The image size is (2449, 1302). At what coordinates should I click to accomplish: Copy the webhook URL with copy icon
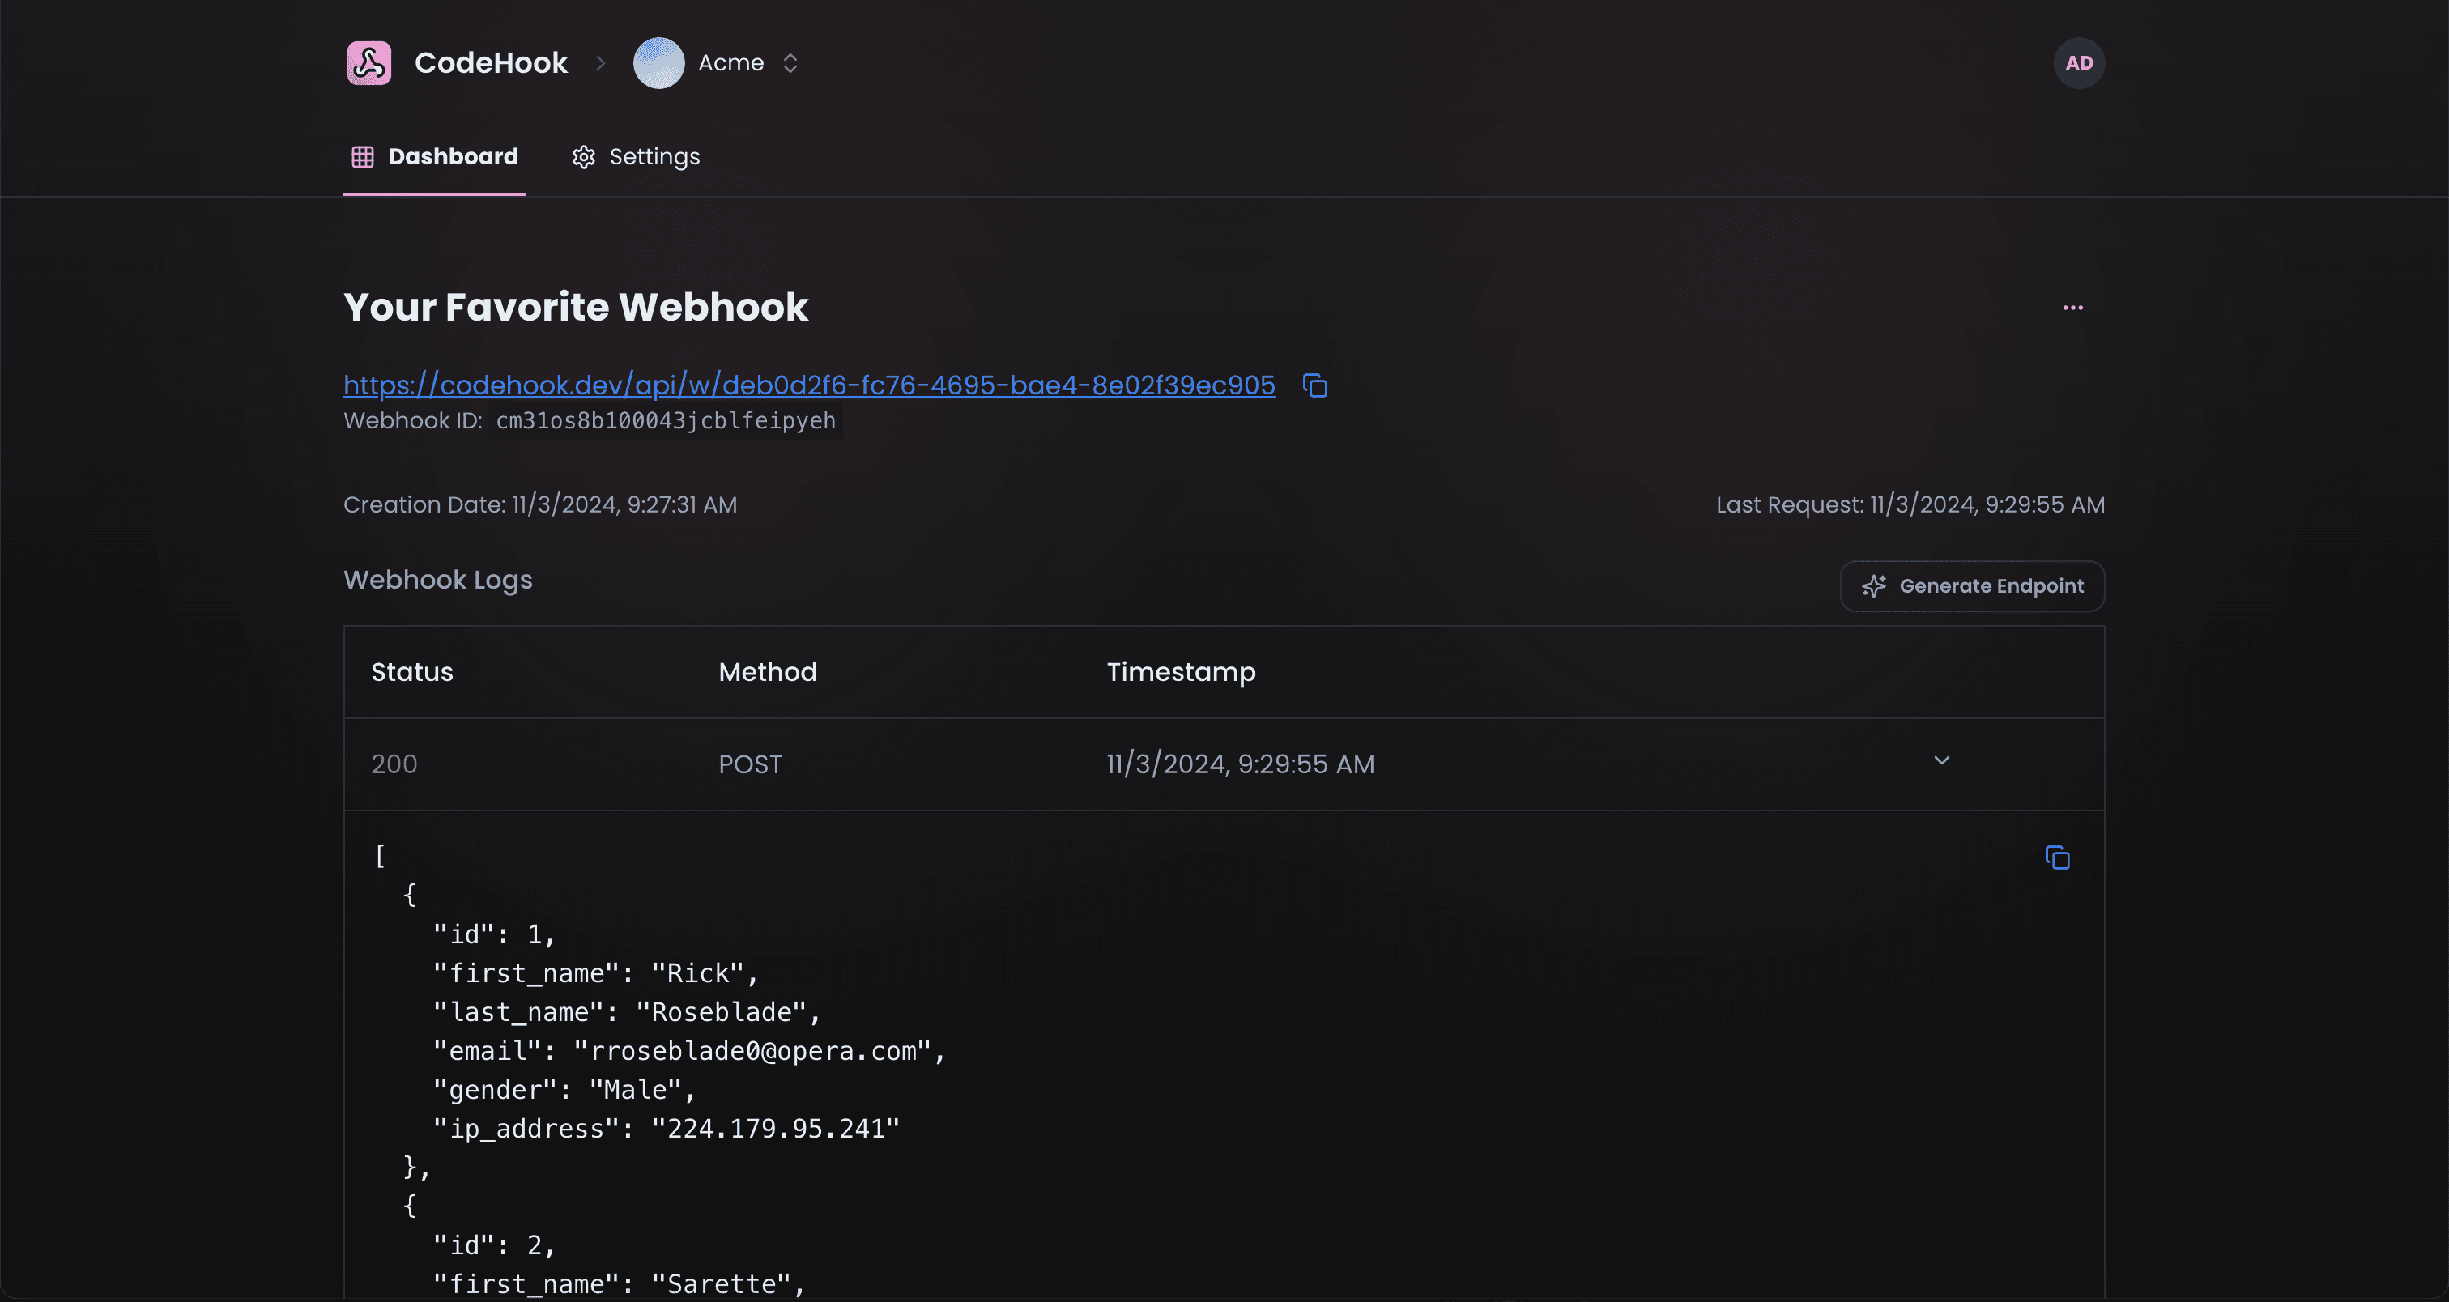[x=1315, y=386]
